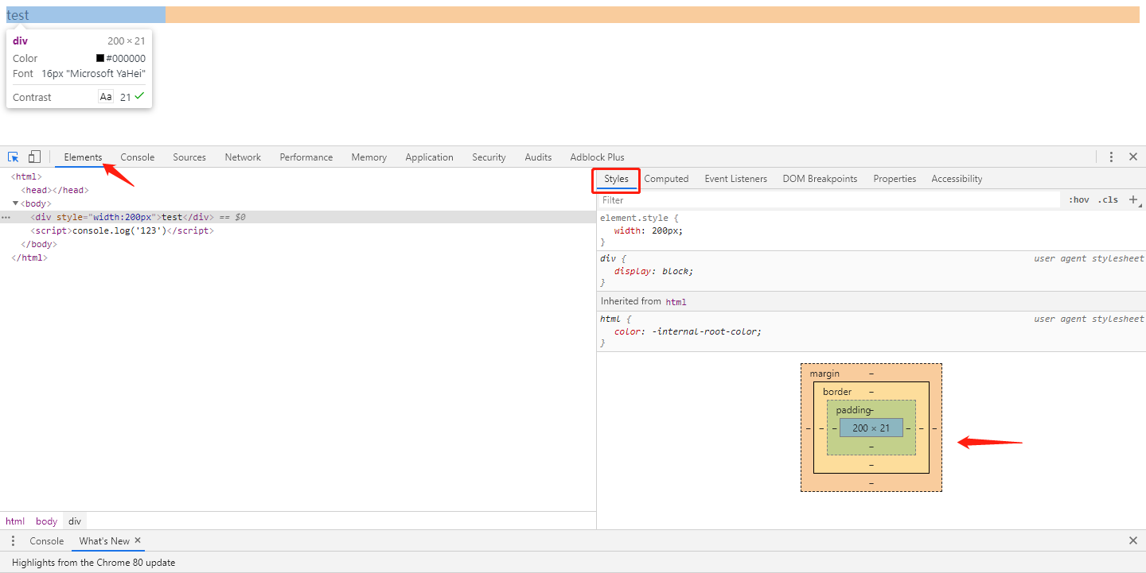Select the script console.log node
Screen dimensions: 1146x573
[123, 230]
